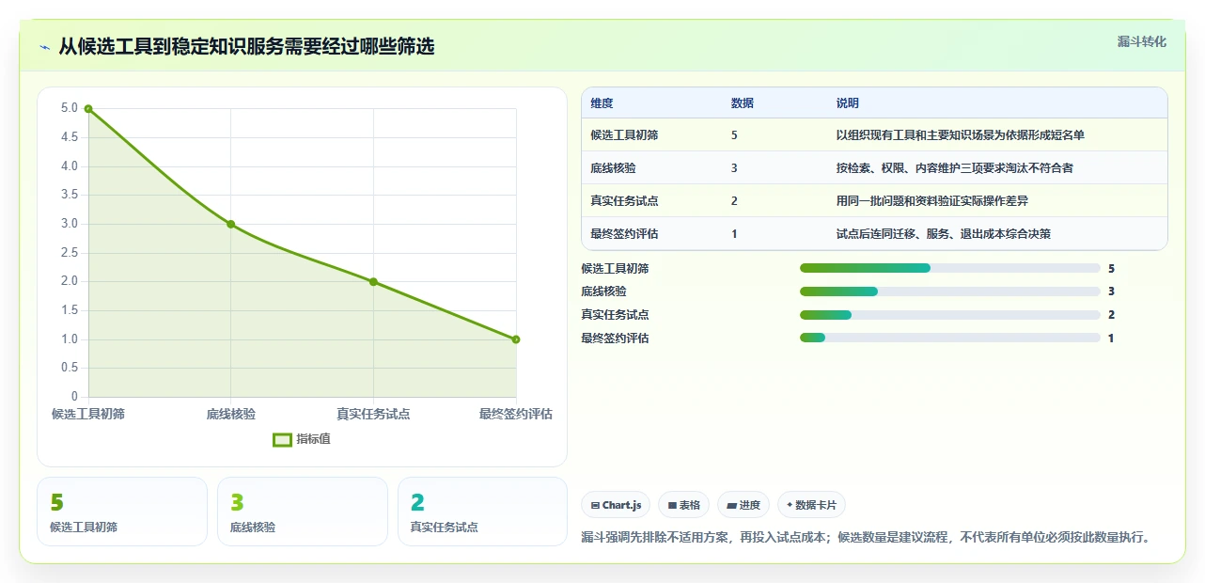
Task: Click the 最终签约评估 progress bar
Action: click(x=949, y=338)
